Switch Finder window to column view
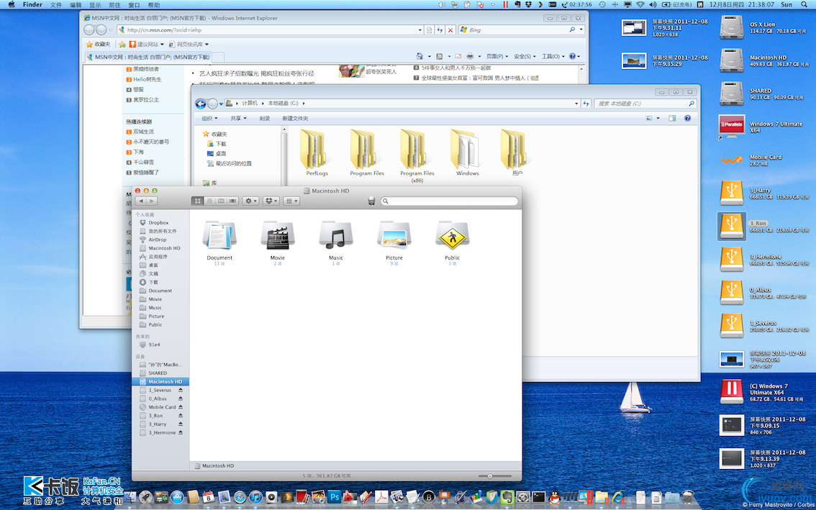Viewport: 816px width, 510px height. point(221,201)
